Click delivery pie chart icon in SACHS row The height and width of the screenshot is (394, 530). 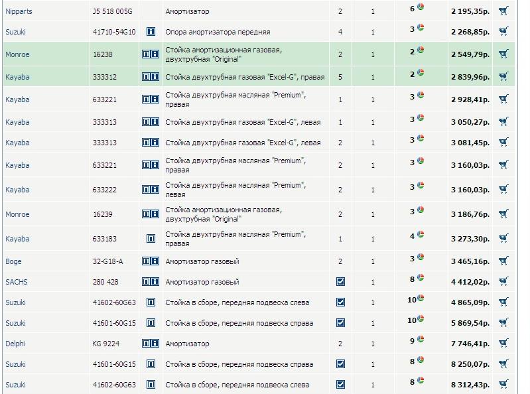point(421,277)
